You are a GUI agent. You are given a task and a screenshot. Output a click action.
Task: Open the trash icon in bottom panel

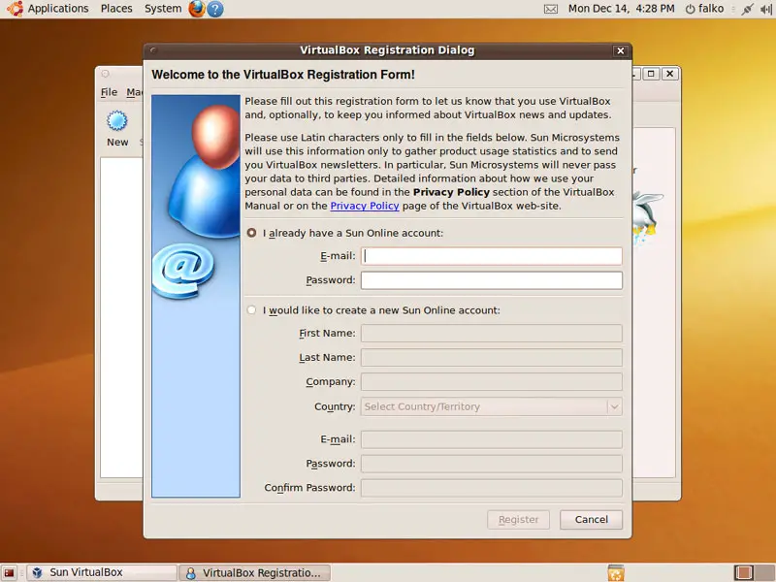[x=615, y=572]
